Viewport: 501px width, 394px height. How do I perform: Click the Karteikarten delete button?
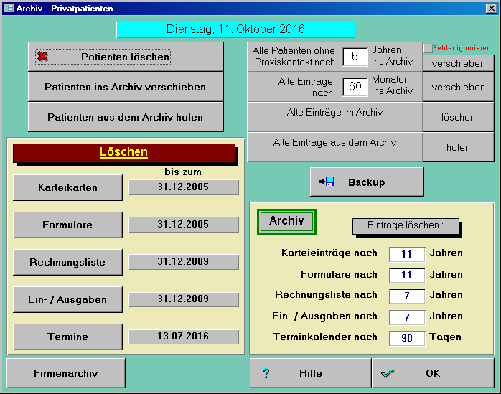click(67, 188)
